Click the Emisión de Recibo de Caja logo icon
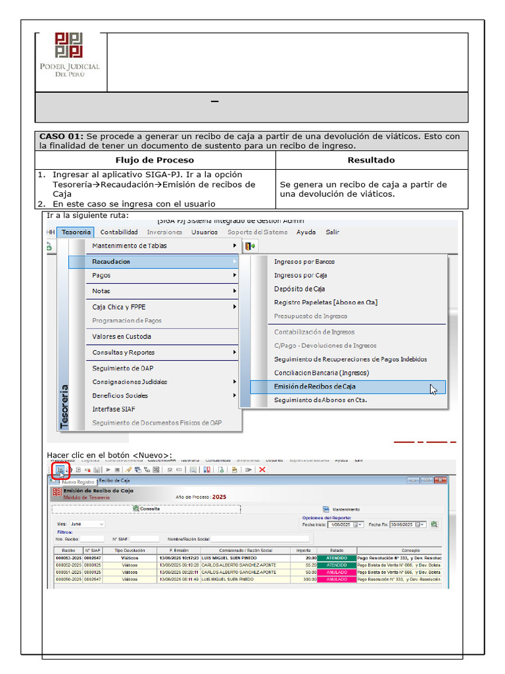Image resolution: width=505 pixels, height=674 pixels. [57, 492]
